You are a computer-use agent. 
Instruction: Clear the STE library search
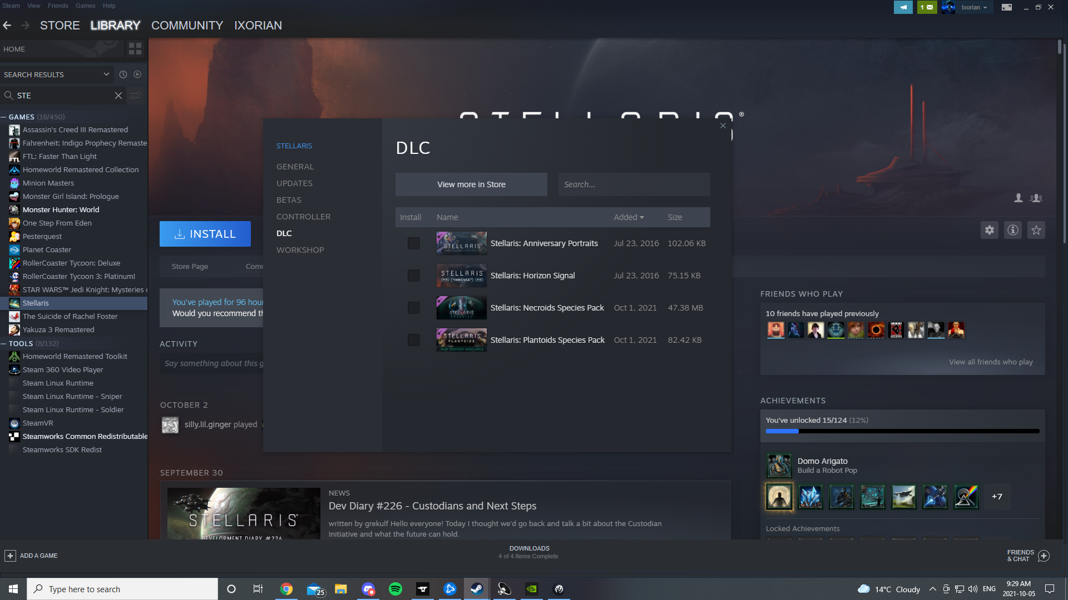[118, 96]
